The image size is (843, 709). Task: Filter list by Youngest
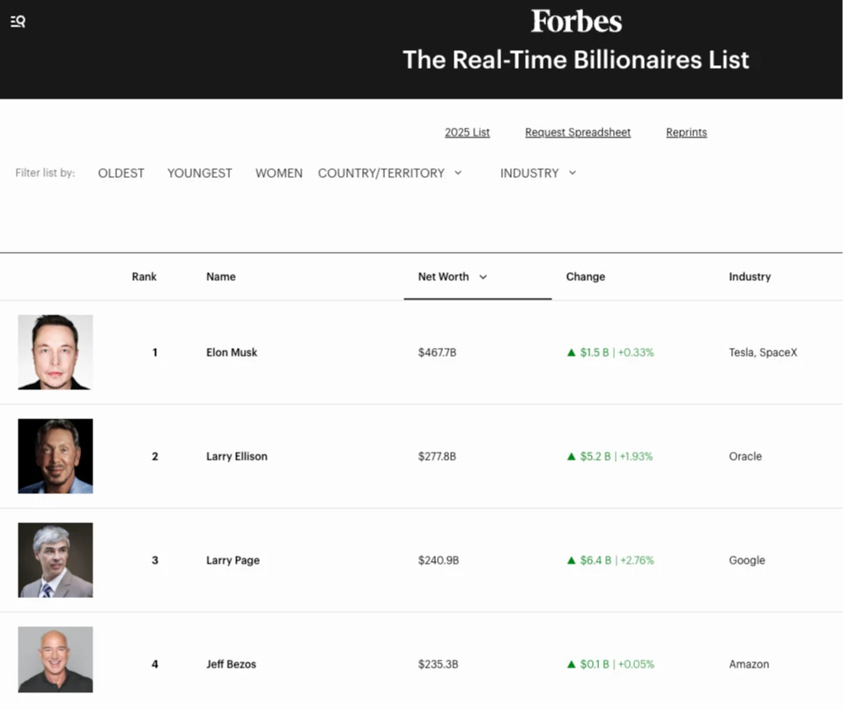click(x=200, y=174)
